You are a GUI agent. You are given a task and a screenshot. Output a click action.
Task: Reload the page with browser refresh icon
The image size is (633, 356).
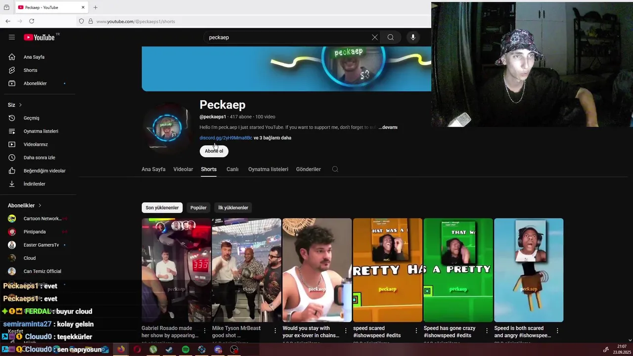32,21
